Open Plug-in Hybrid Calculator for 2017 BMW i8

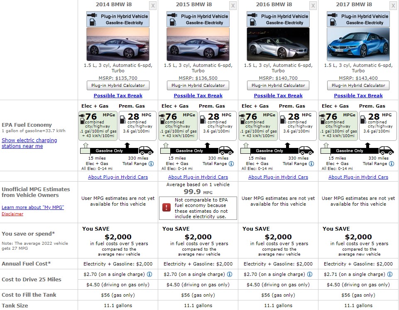point(358,85)
